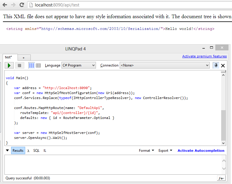Open the Export dropdown menu
The width and height of the screenshot is (232, 184).
(x=165, y=151)
